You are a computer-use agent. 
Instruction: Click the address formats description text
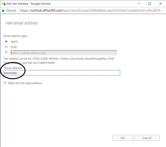coord(59,61)
